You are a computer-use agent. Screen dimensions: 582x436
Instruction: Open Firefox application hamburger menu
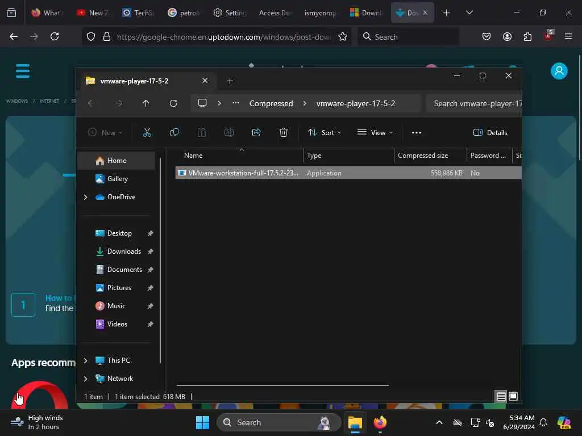(x=568, y=36)
